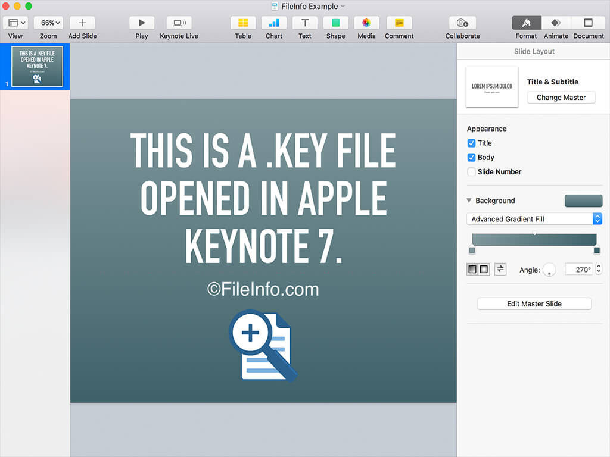Add a Text box
The image size is (610, 457).
(x=305, y=23)
